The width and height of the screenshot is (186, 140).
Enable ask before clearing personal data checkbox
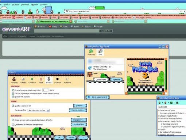(x=13, y=125)
